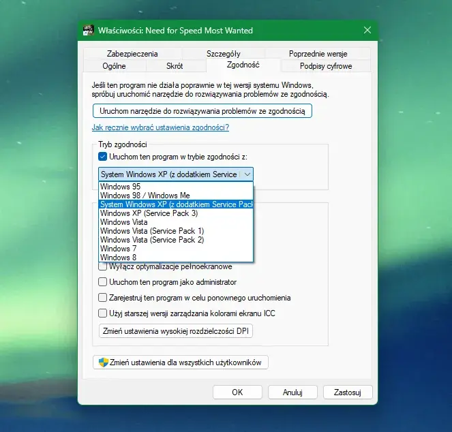
Task: Check 'Uruchom ten program jako administrator'
Action: [x=102, y=282]
